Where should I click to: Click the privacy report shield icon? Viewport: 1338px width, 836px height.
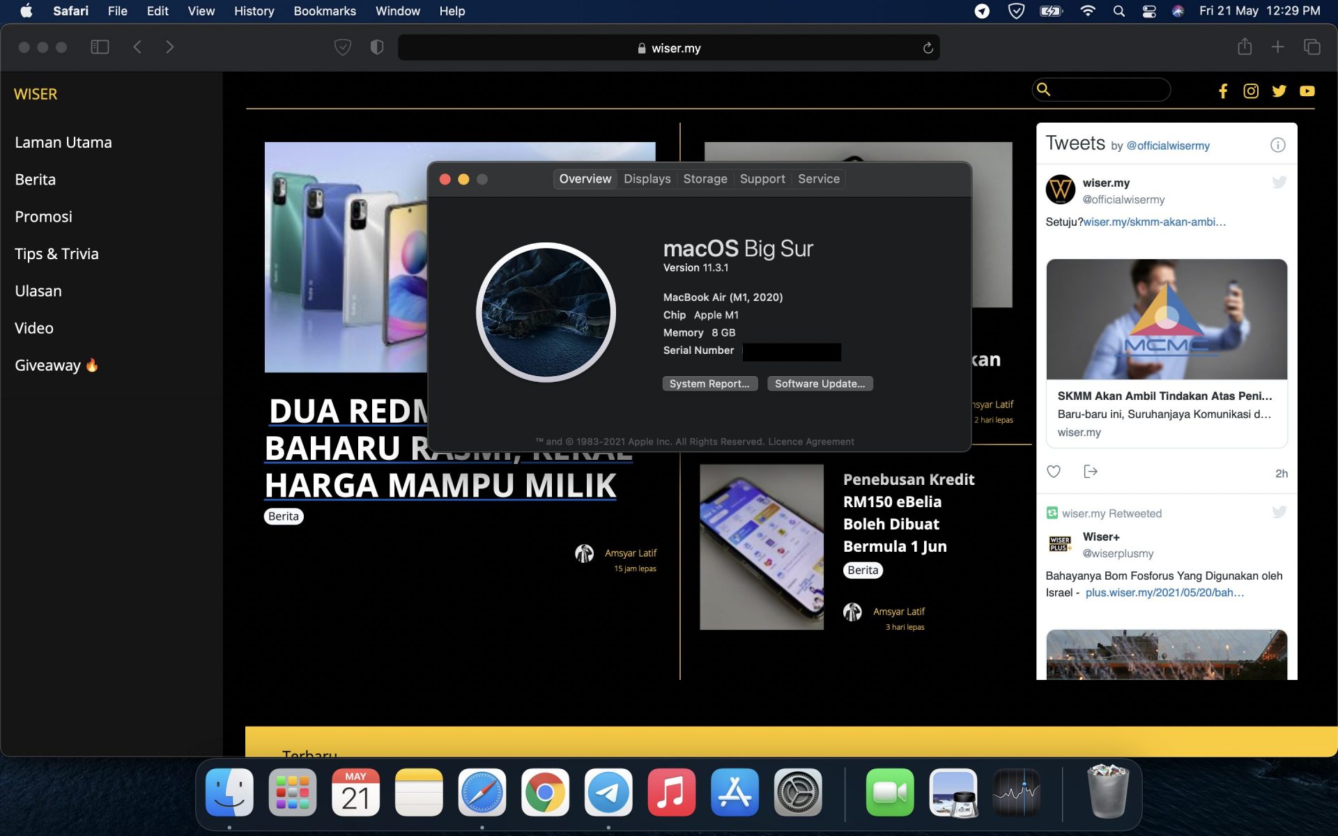tap(377, 47)
